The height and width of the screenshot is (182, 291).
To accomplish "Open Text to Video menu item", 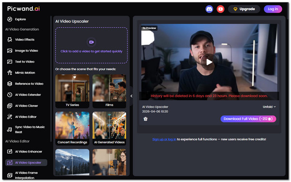I will point(25,61).
